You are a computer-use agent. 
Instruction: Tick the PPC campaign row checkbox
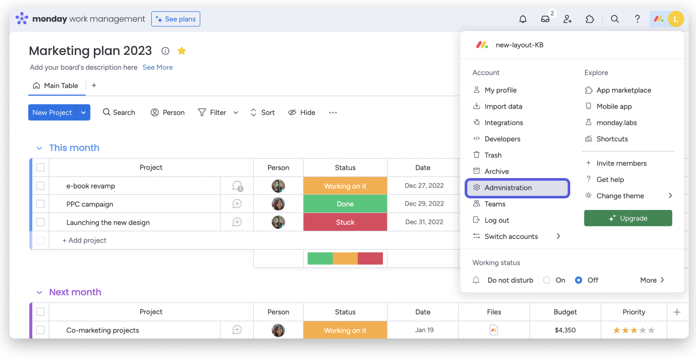(41, 204)
